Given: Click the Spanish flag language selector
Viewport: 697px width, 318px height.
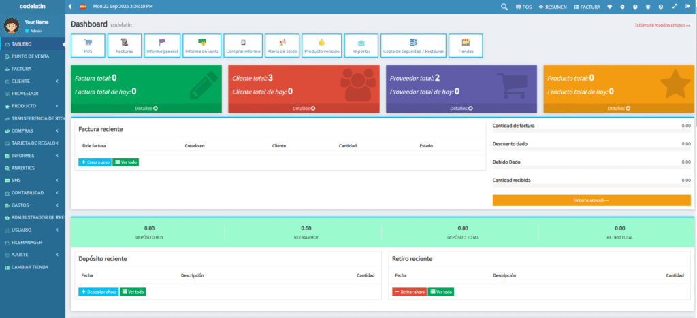Looking at the screenshot, I should click(83, 6).
